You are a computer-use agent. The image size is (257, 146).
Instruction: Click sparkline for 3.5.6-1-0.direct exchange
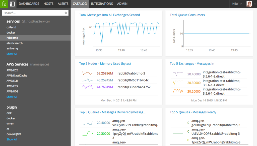pos(178,91)
